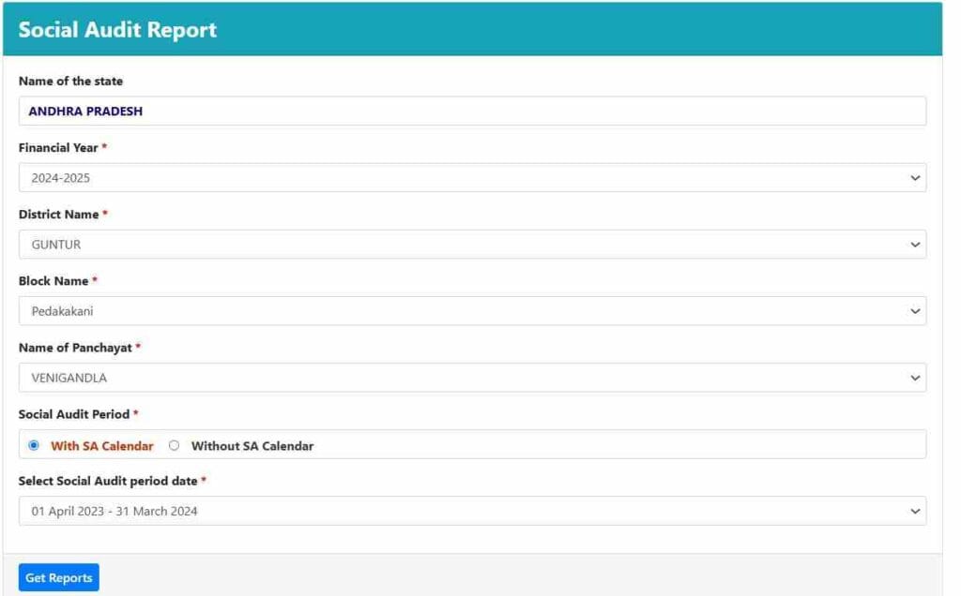Click the 'Name of Panchayat' label

tap(75, 348)
